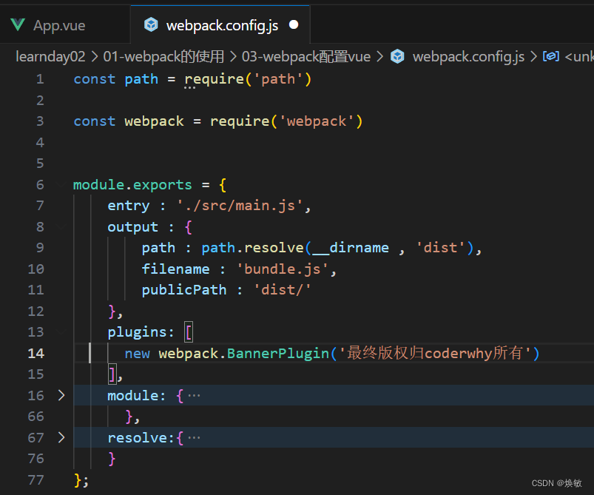Click line number 14 in the gutter
This screenshot has width=594, height=495.
pyautogui.click(x=36, y=353)
